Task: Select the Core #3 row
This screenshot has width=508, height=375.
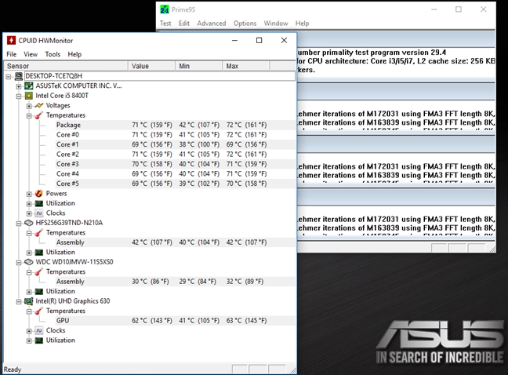Action: click(x=176, y=164)
